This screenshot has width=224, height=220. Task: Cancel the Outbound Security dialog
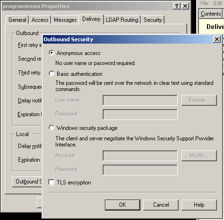[x=161, y=205]
